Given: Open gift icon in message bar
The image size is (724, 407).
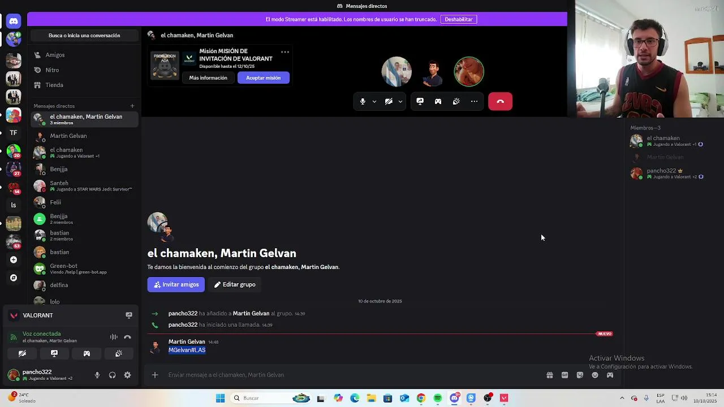Looking at the screenshot, I should pyautogui.click(x=549, y=375).
